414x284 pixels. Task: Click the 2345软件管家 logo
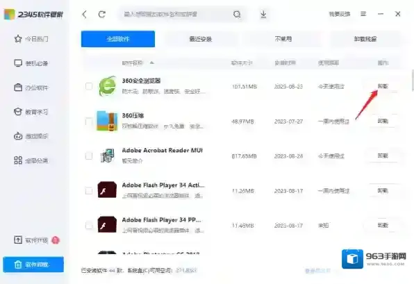(x=33, y=15)
